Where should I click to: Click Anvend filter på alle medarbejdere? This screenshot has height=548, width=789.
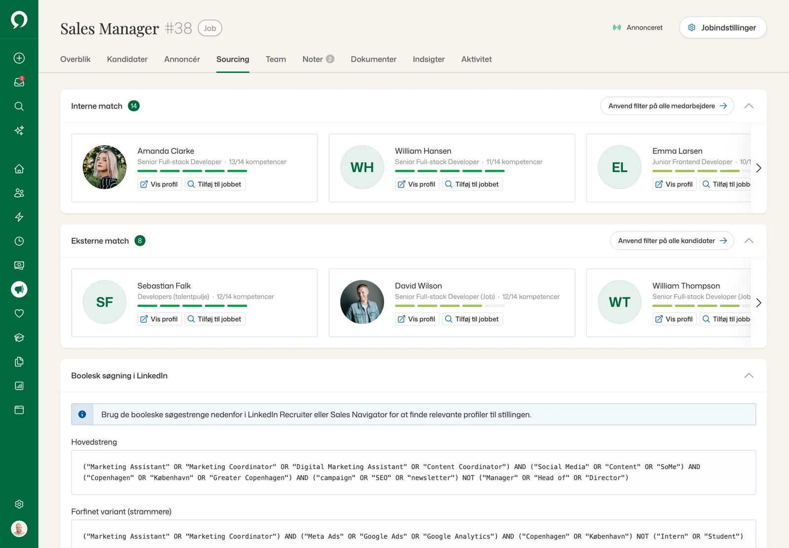tap(667, 106)
